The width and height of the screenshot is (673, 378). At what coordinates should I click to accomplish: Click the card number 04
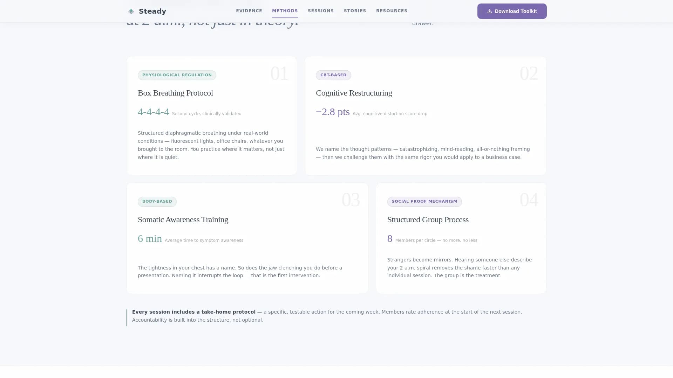[x=529, y=200]
